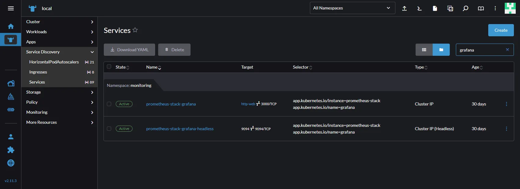Image resolution: width=520 pixels, height=189 pixels.
Task: Open the All Namespaces dropdown
Action: click(x=352, y=8)
